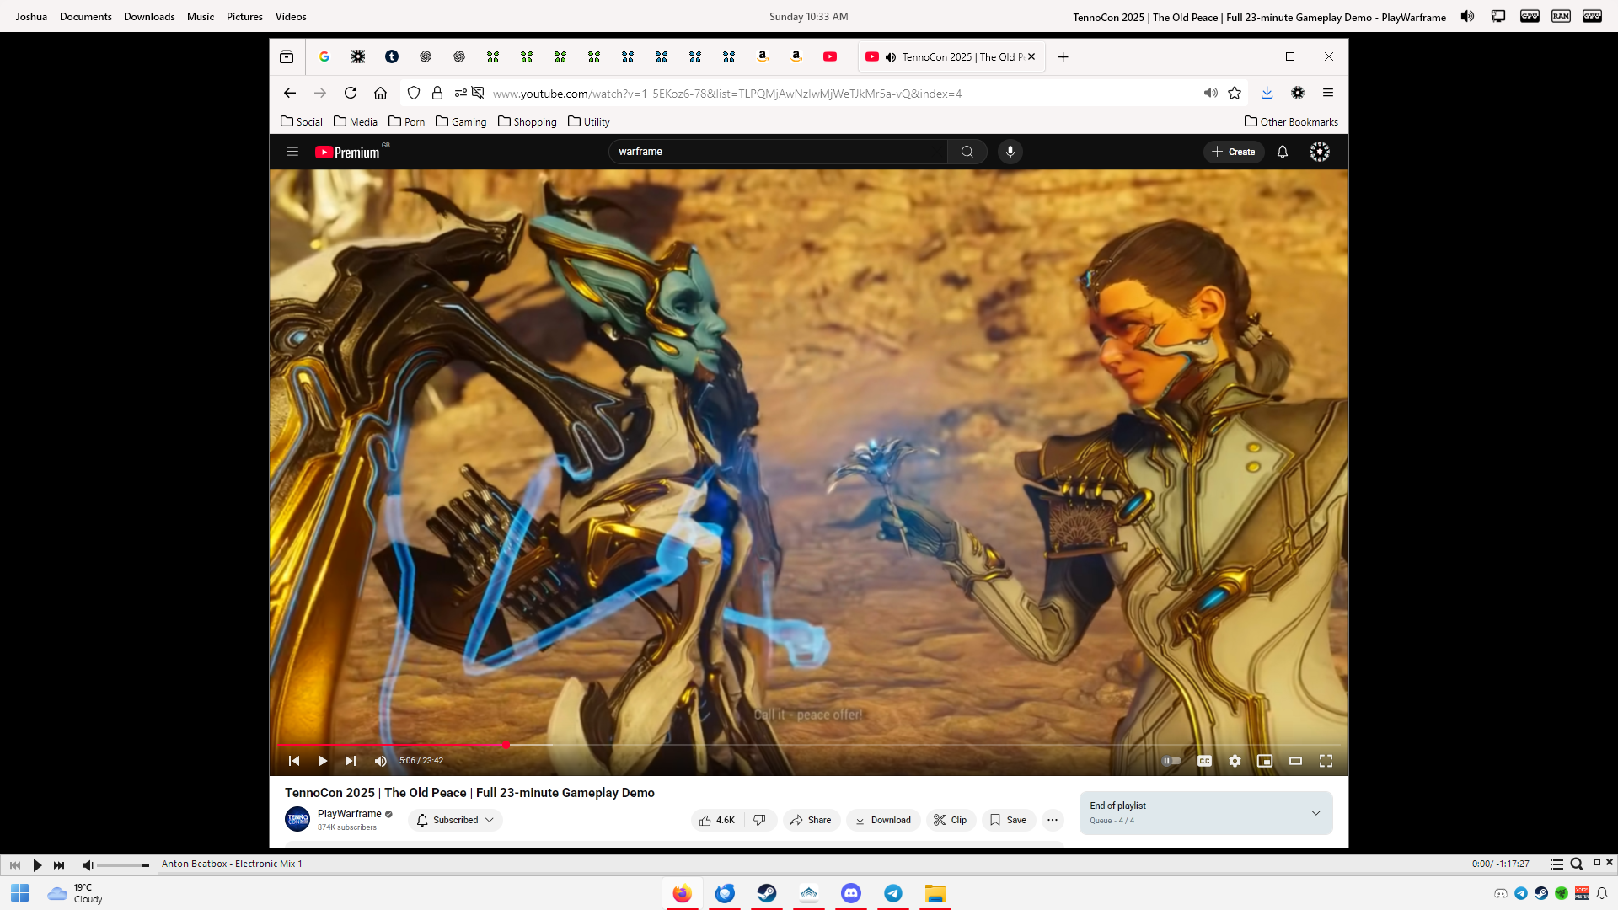Open a new tab with plus button
Viewport: 1618px width, 910px height.
click(1063, 56)
